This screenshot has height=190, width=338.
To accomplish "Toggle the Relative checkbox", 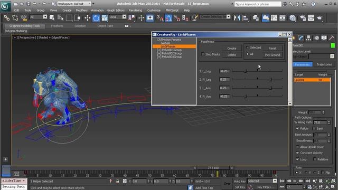I will (315, 159).
